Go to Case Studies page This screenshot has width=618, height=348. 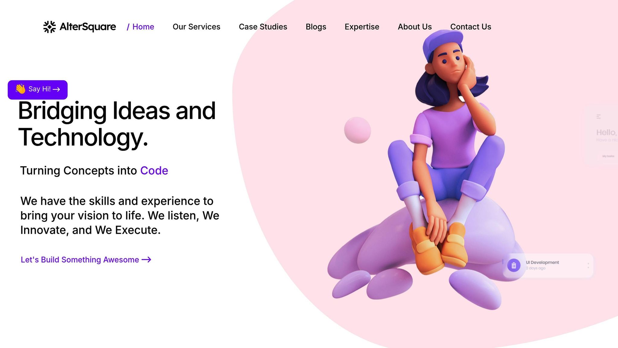(263, 27)
